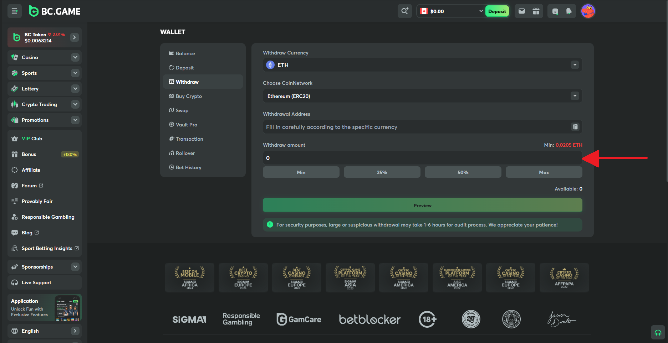Open VIP Club in sidebar
The height and width of the screenshot is (343, 668).
[45, 139]
